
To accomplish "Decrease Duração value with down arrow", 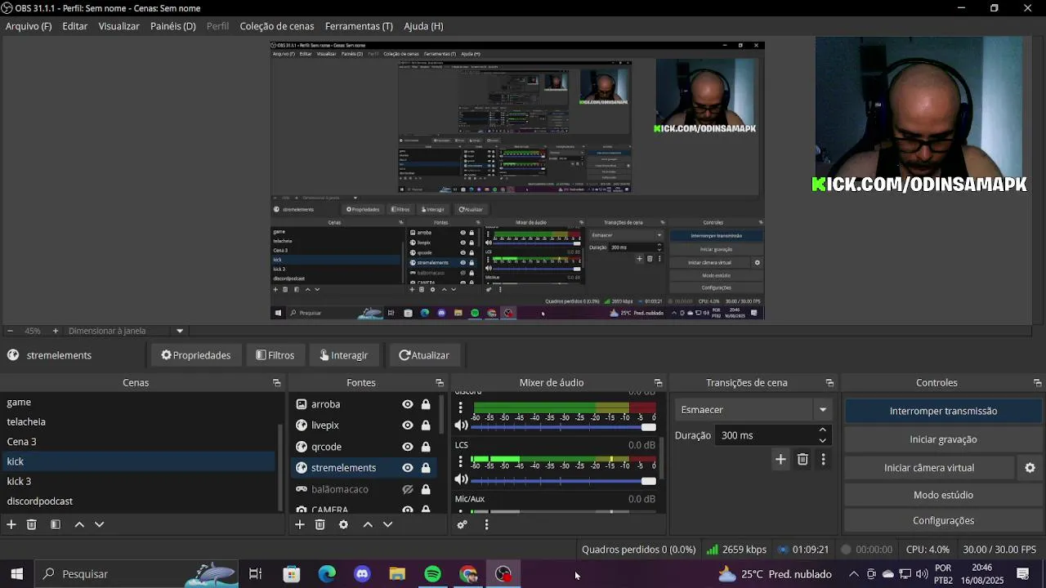I will click(x=822, y=440).
